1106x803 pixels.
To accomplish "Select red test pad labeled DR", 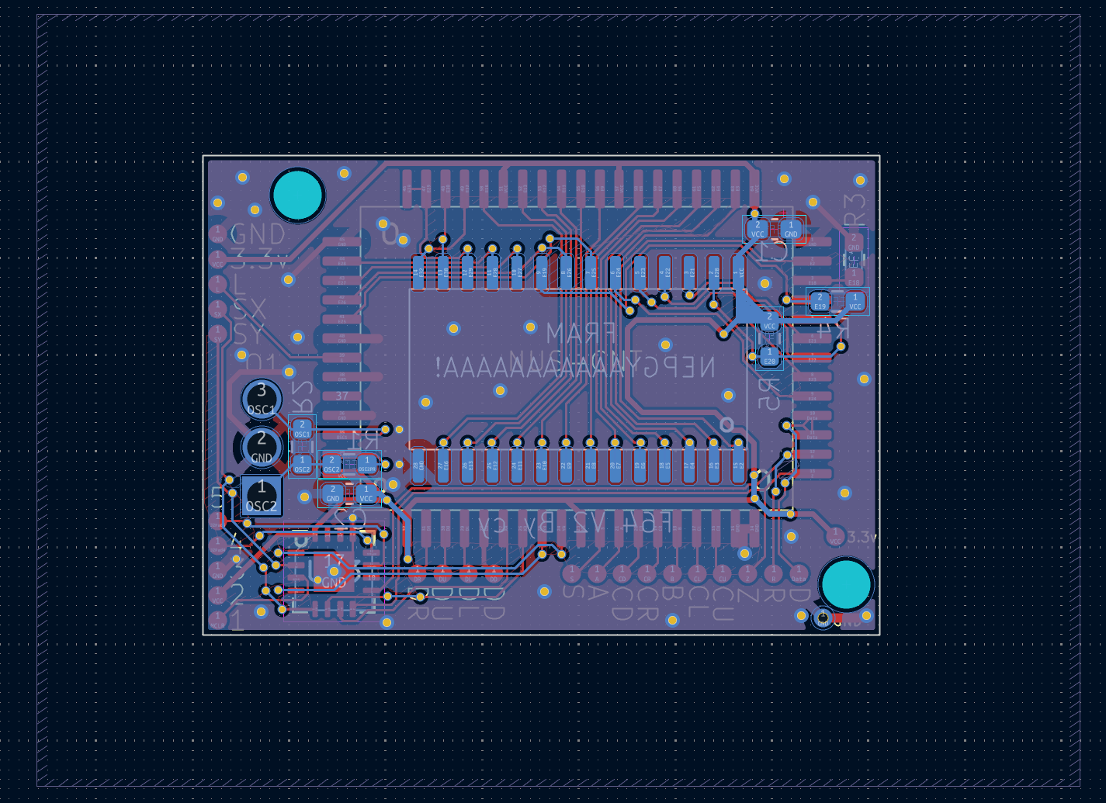I will tap(418, 575).
